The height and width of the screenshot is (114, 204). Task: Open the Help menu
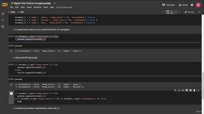52,7
